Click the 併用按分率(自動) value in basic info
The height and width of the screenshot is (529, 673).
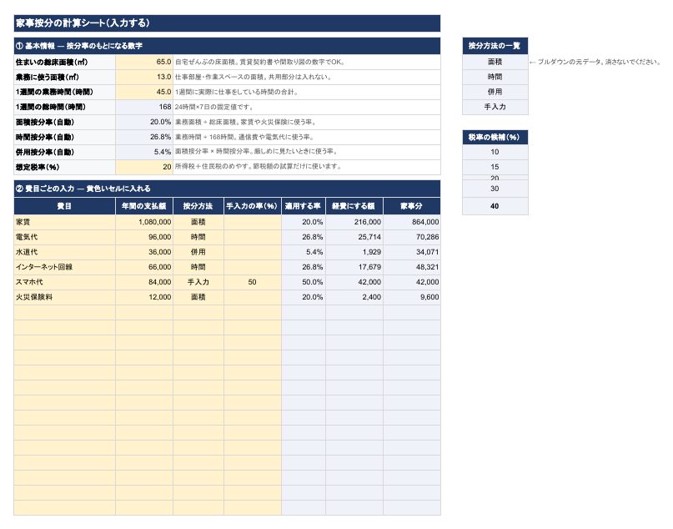144,152
